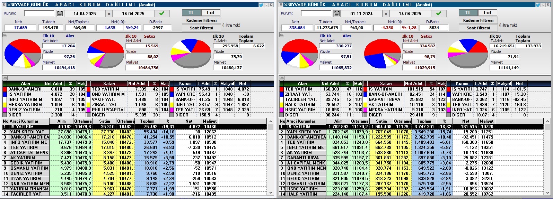
Task: Select highlighted IS YATIRIM row with Alim 1.782.893
Action: click(411, 127)
